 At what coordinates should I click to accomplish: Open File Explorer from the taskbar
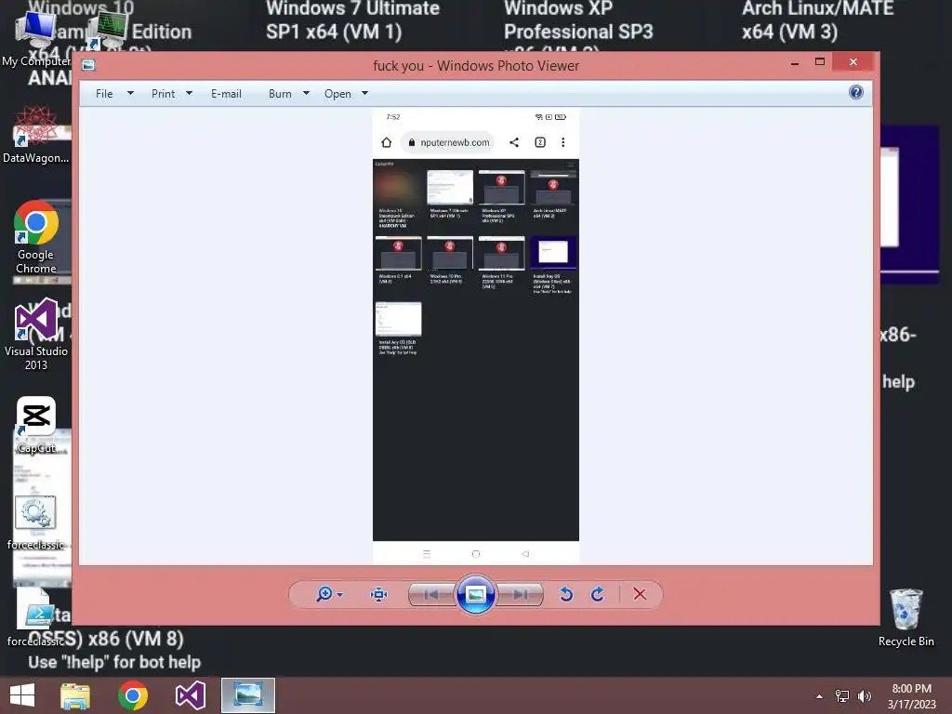pos(75,695)
